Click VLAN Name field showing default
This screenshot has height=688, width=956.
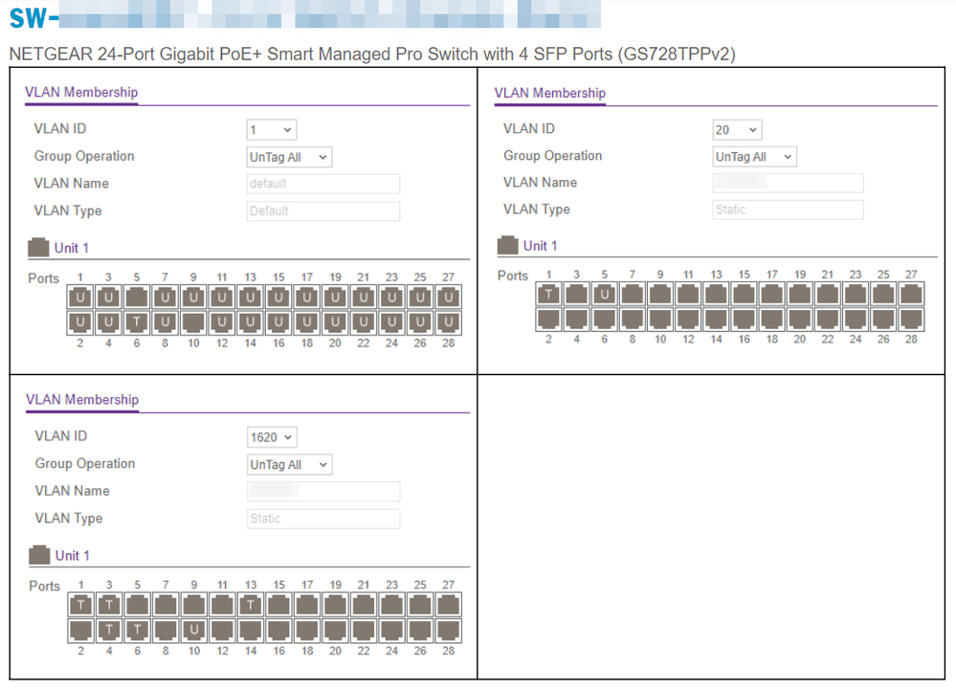323,184
